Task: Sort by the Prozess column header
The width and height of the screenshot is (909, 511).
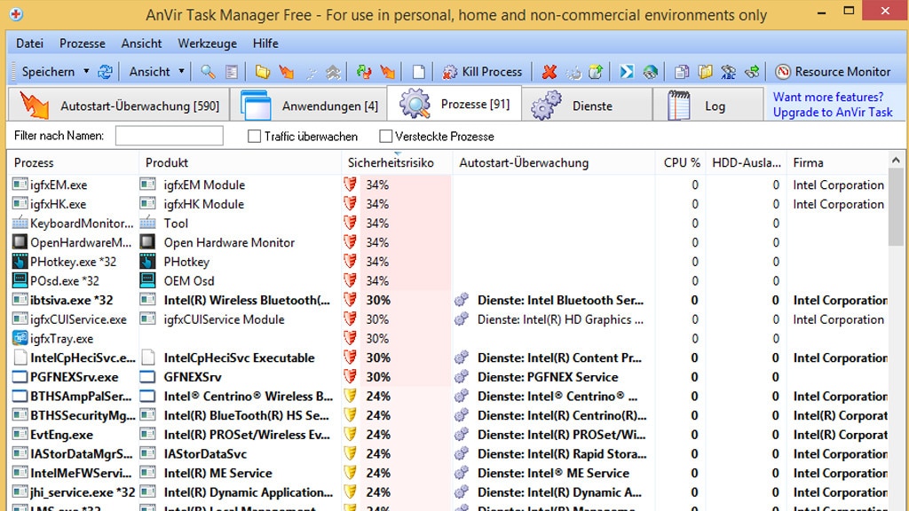Action: click(x=73, y=163)
